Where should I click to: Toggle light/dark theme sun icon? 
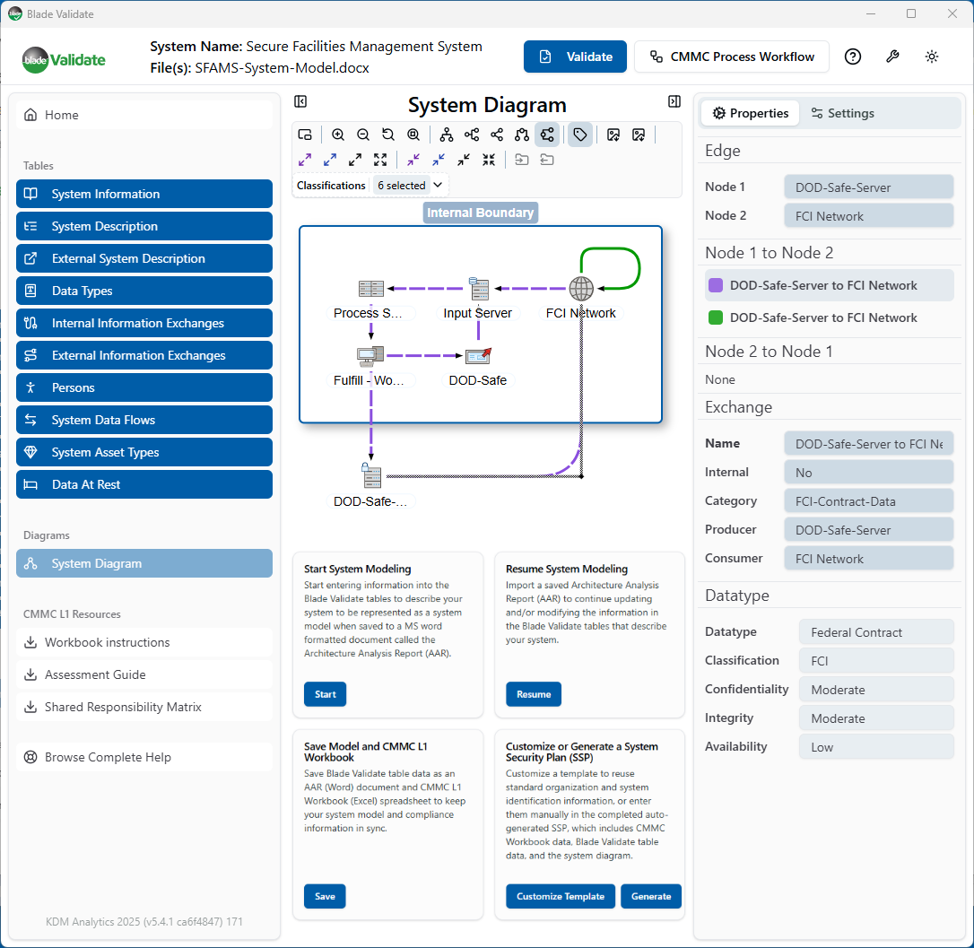[932, 57]
